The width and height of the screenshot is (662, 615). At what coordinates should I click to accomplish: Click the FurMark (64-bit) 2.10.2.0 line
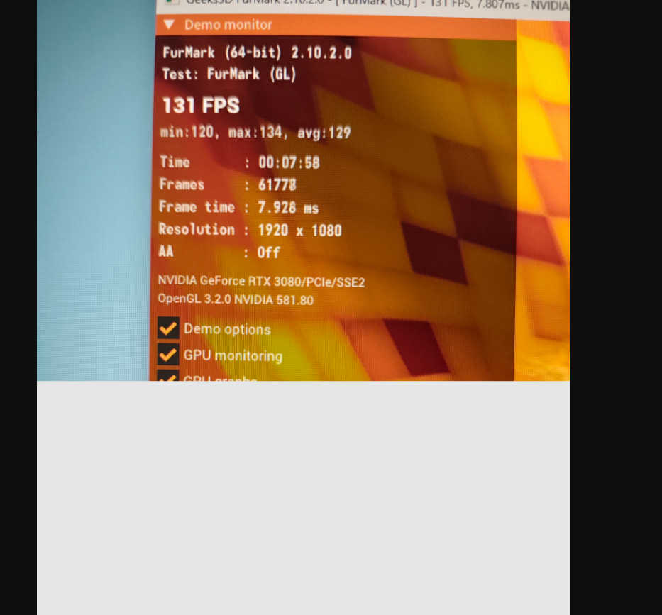[x=257, y=52]
